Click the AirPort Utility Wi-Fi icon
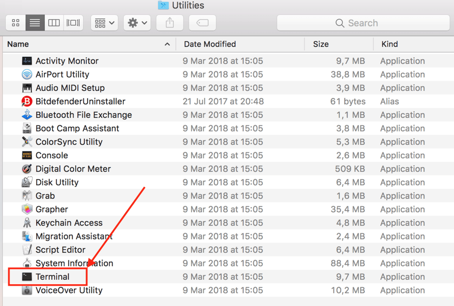The image size is (454, 306). [x=27, y=75]
